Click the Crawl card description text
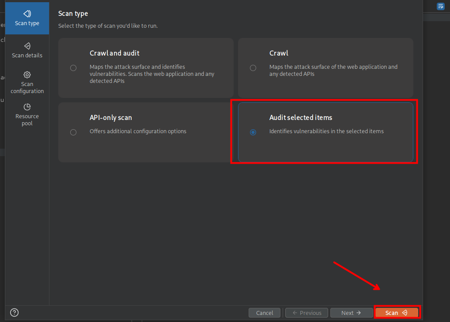The height and width of the screenshot is (322, 450). [333, 71]
